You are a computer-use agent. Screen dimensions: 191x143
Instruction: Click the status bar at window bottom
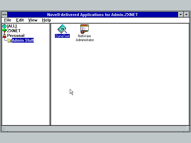pos(95,128)
